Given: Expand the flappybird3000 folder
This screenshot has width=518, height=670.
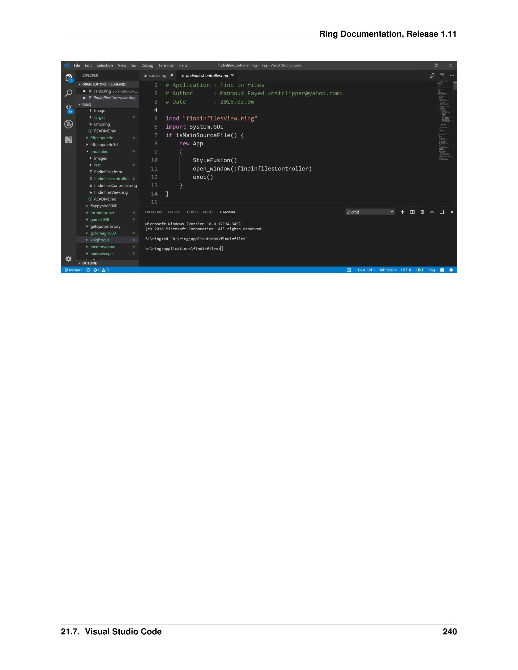Looking at the screenshot, I should pos(103,206).
